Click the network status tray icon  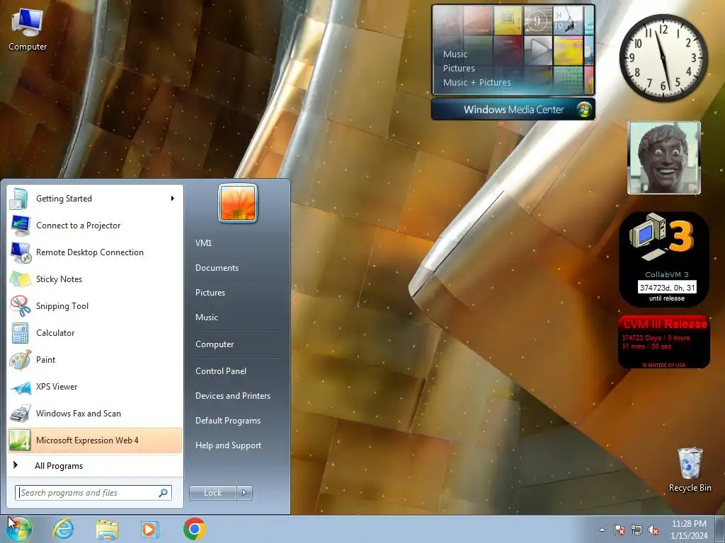pyautogui.click(x=636, y=530)
